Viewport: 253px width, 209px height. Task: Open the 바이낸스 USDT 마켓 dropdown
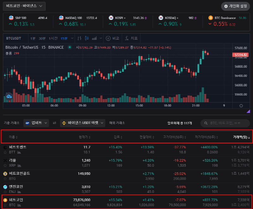coord(83,123)
